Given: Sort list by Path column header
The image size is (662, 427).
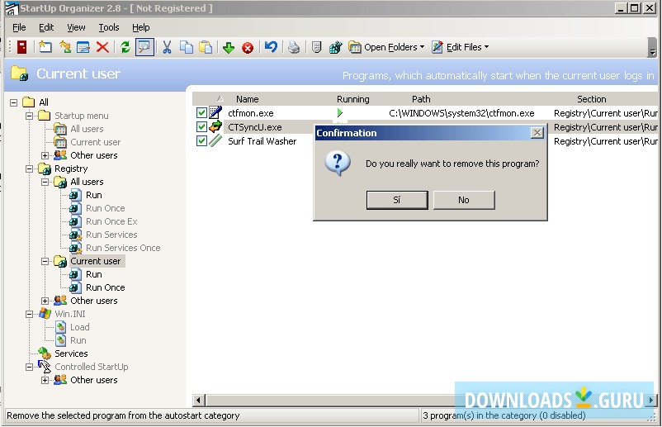Looking at the screenshot, I should 421,99.
